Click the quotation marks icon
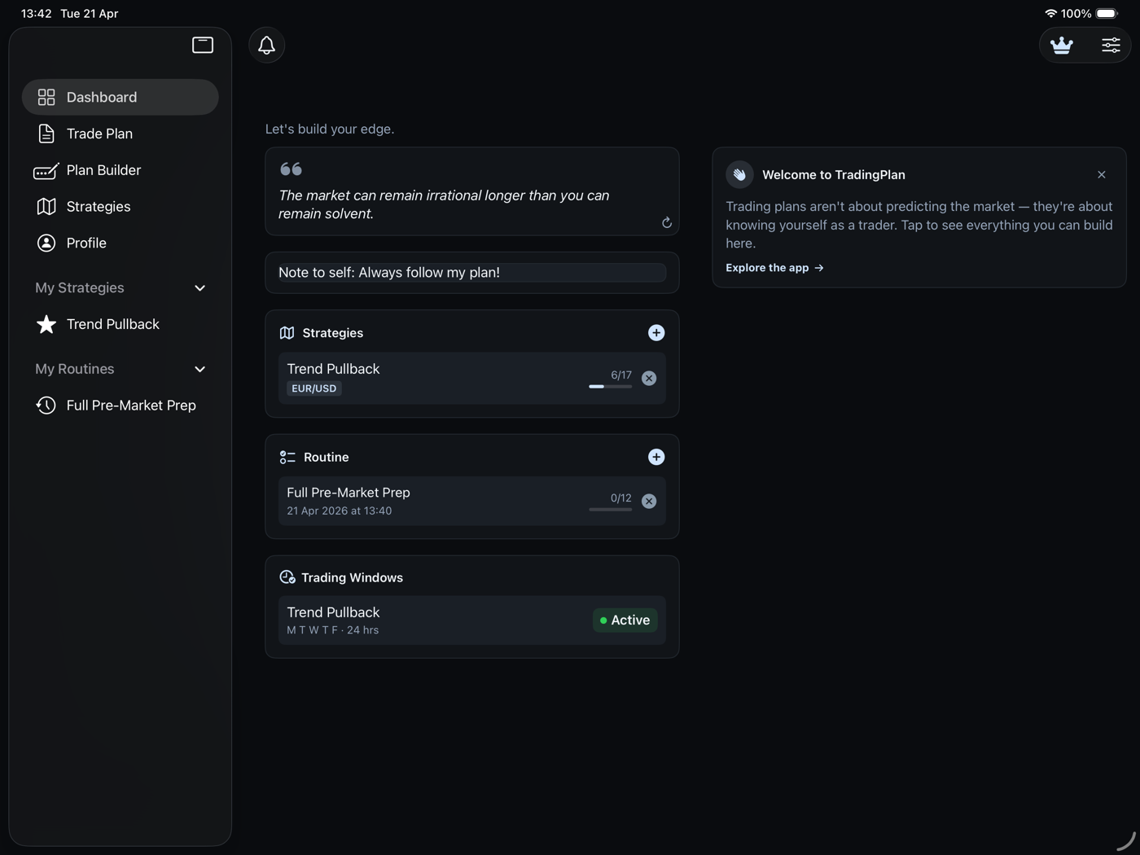1140x855 pixels. [x=291, y=169]
